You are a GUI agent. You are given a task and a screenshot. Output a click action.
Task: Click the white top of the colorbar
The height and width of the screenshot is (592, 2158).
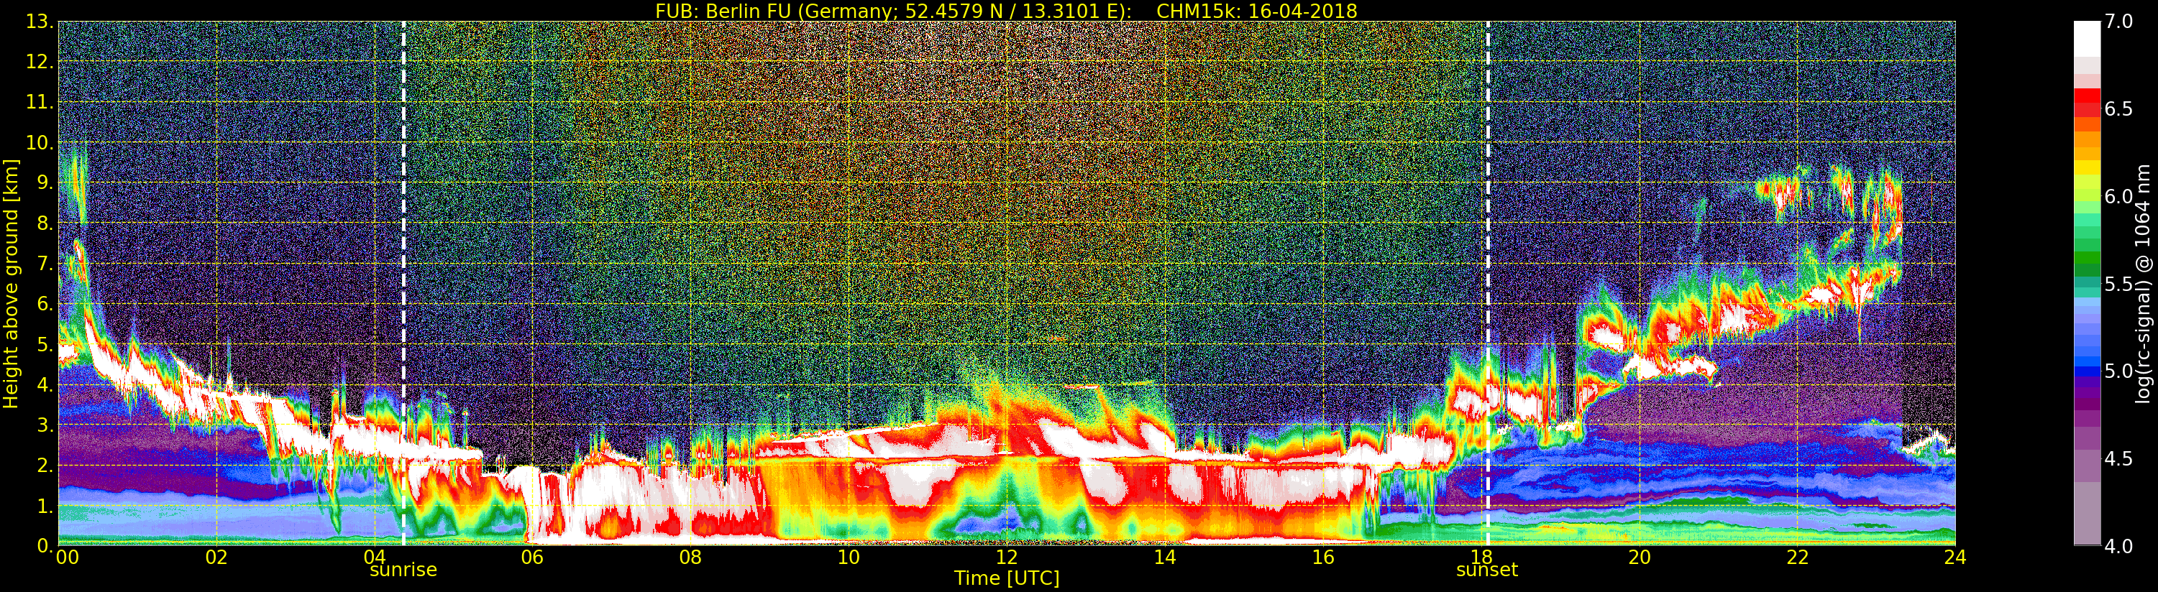2087,37
